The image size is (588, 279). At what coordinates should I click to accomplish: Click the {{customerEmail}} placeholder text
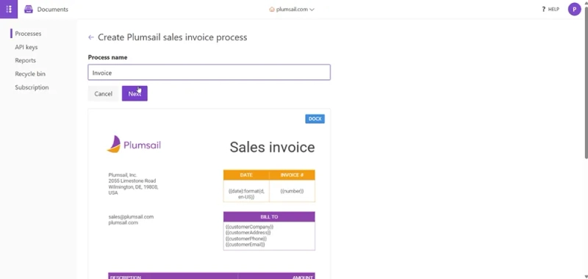[x=245, y=244]
